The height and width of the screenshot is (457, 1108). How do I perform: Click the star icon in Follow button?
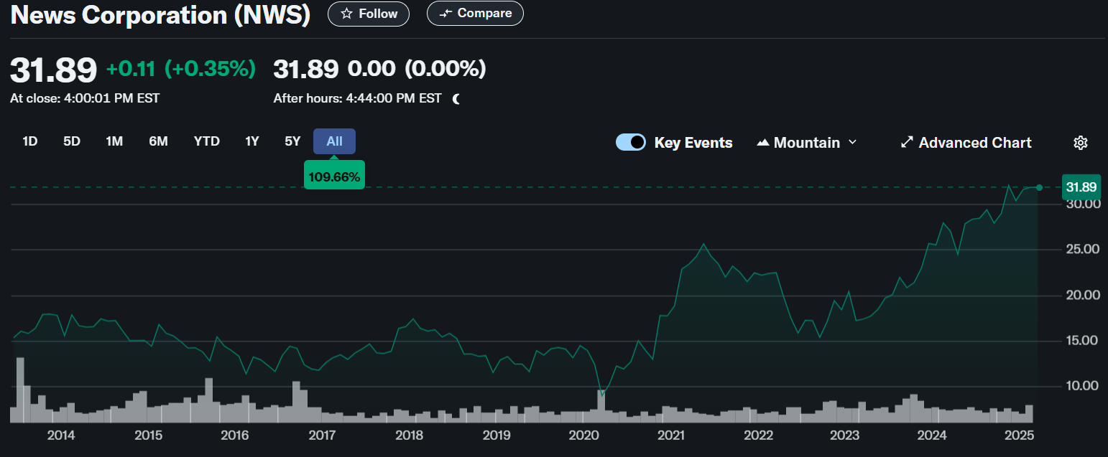346,14
